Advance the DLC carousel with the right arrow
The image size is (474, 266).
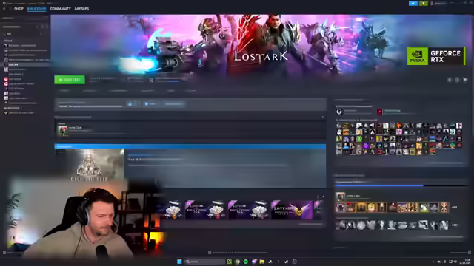click(318, 197)
